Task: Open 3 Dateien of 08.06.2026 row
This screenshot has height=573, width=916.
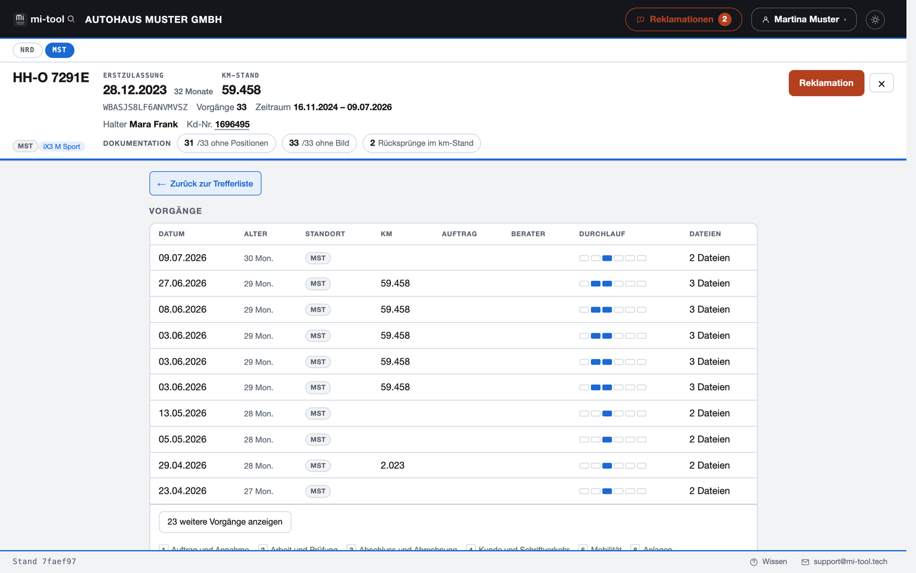Action: coord(709,309)
